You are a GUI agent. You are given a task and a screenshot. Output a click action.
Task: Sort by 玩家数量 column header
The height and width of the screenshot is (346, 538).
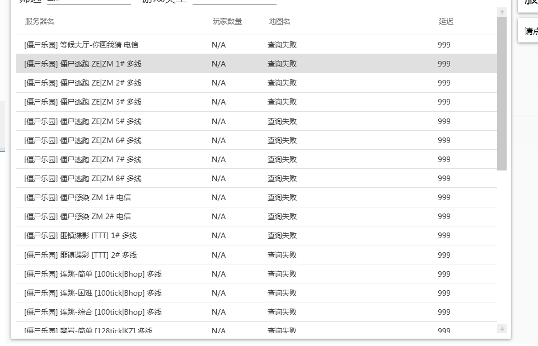click(x=227, y=22)
